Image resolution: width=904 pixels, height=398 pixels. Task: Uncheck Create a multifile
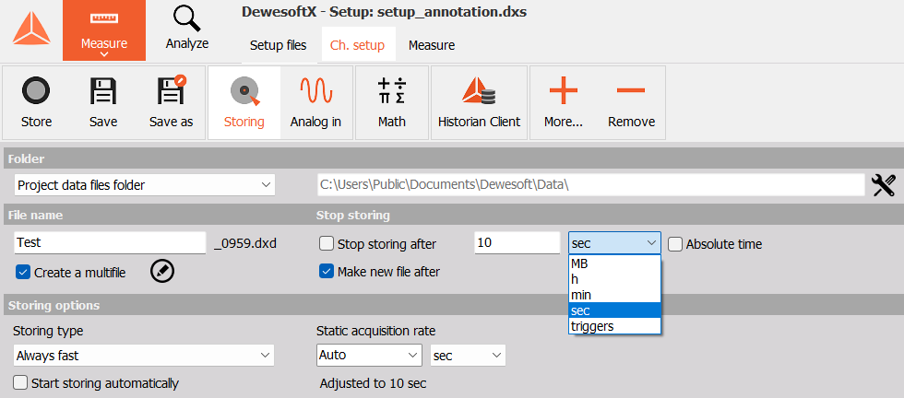(x=22, y=273)
